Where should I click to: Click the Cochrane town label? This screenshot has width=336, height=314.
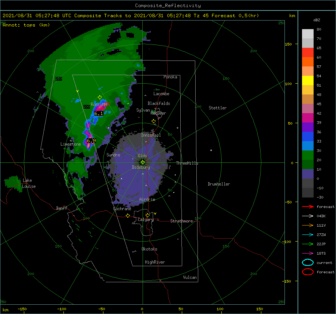[x=122, y=209]
